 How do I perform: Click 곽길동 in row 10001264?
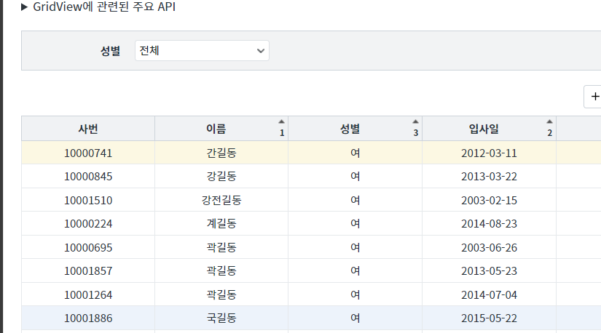(221, 294)
